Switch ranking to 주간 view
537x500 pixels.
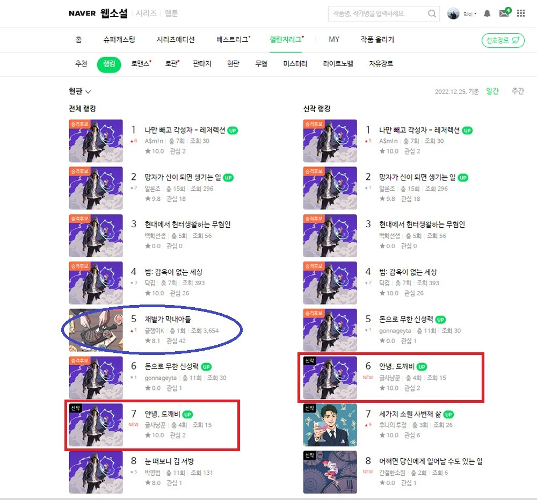tap(518, 91)
